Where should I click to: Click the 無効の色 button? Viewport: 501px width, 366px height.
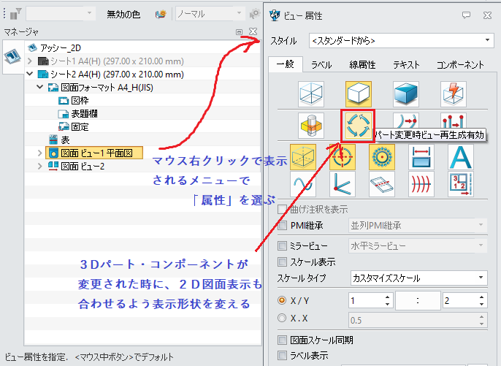point(123,14)
